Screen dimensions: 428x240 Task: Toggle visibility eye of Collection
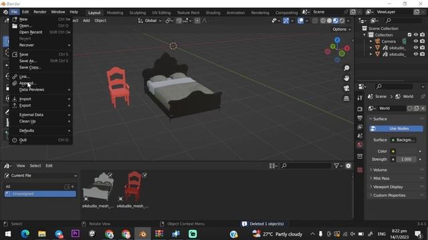pos(416,35)
